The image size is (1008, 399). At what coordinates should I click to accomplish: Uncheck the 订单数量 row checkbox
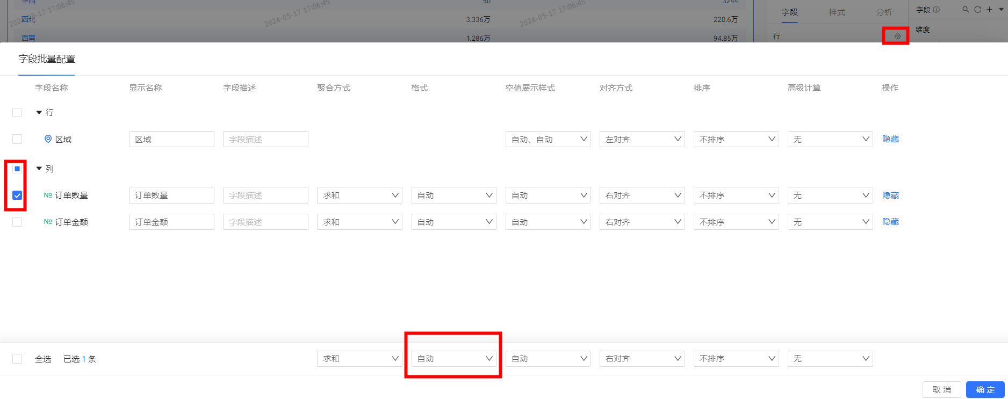click(x=17, y=195)
